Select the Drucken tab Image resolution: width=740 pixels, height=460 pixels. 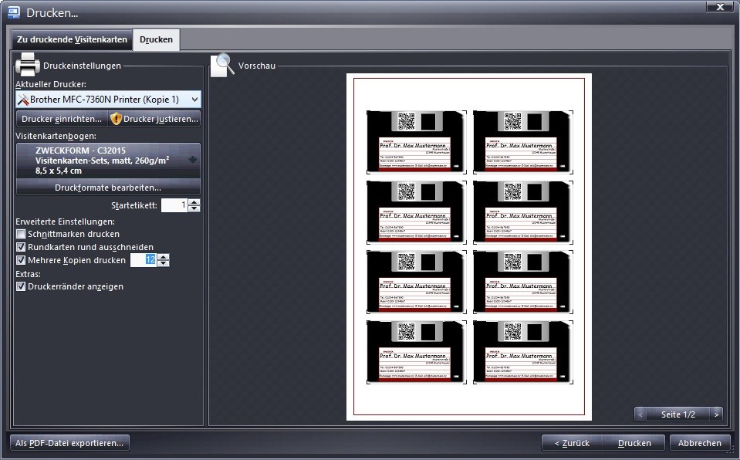click(x=156, y=39)
